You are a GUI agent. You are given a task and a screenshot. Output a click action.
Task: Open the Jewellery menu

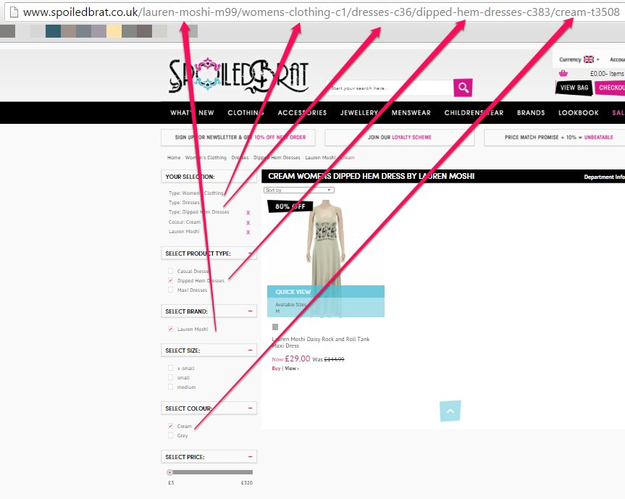[359, 113]
